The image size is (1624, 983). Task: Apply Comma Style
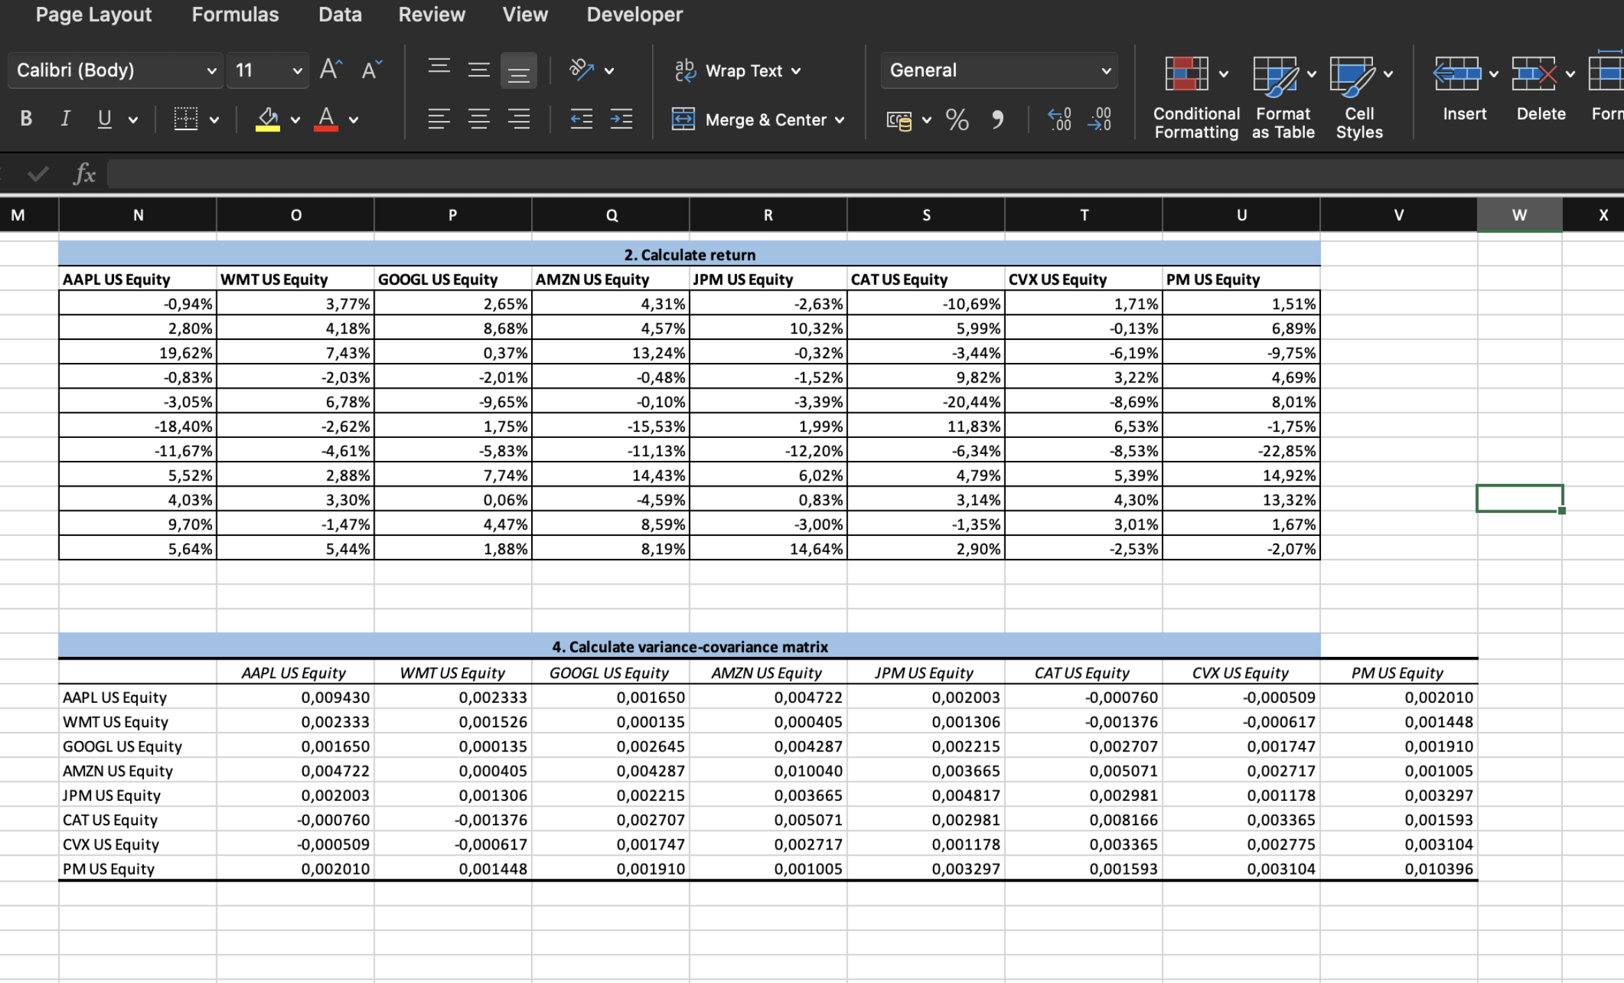point(998,120)
